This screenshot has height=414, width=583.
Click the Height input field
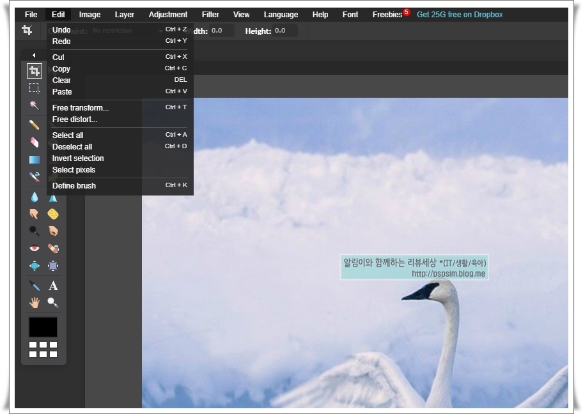tap(285, 31)
